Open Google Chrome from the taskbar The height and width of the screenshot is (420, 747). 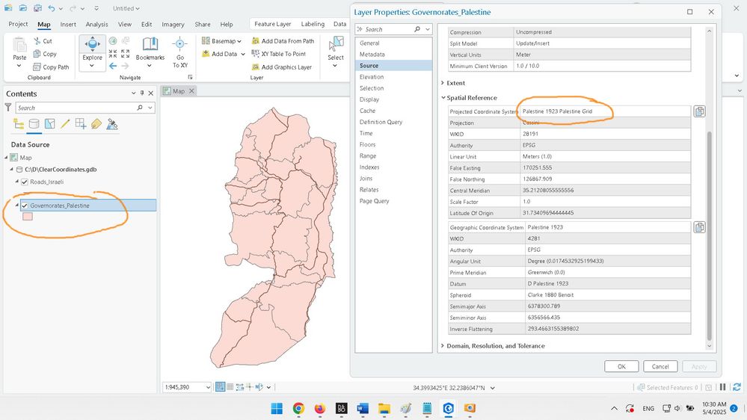tap(298, 408)
